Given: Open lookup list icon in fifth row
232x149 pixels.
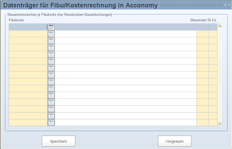Looking at the screenshot, I should pos(51,54).
